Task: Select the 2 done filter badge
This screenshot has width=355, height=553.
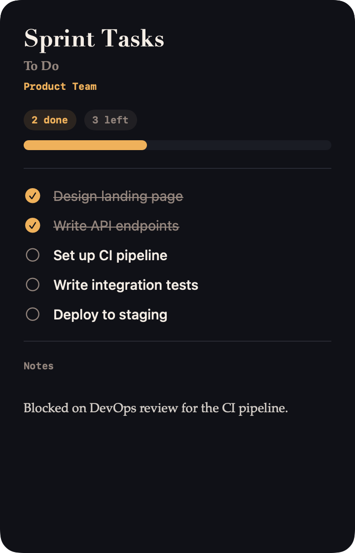Action: coord(50,119)
